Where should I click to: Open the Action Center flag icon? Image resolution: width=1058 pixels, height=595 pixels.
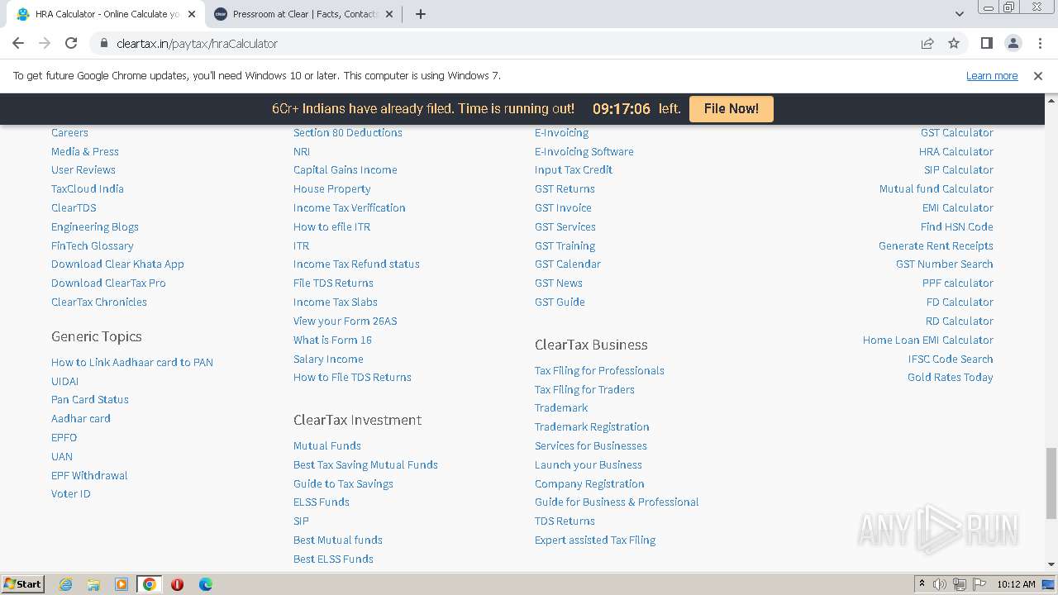(979, 584)
